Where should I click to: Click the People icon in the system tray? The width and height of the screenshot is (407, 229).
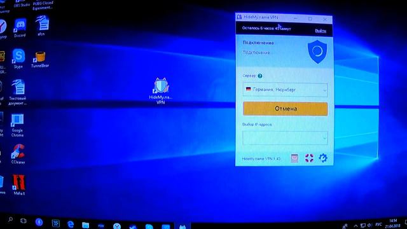pos(345,226)
